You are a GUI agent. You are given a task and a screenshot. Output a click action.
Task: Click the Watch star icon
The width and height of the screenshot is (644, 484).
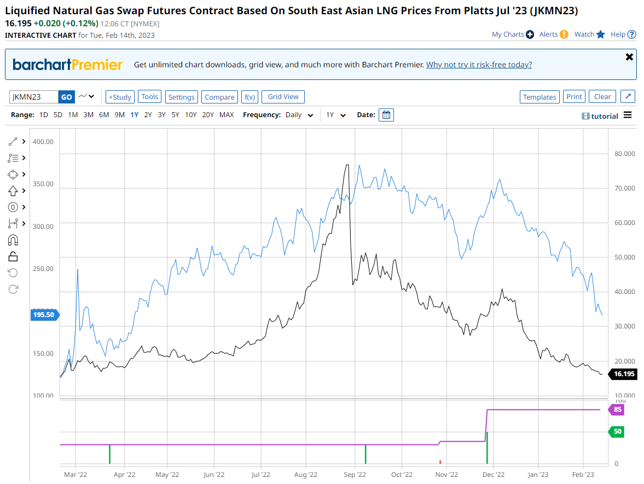(x=600, y=34)
